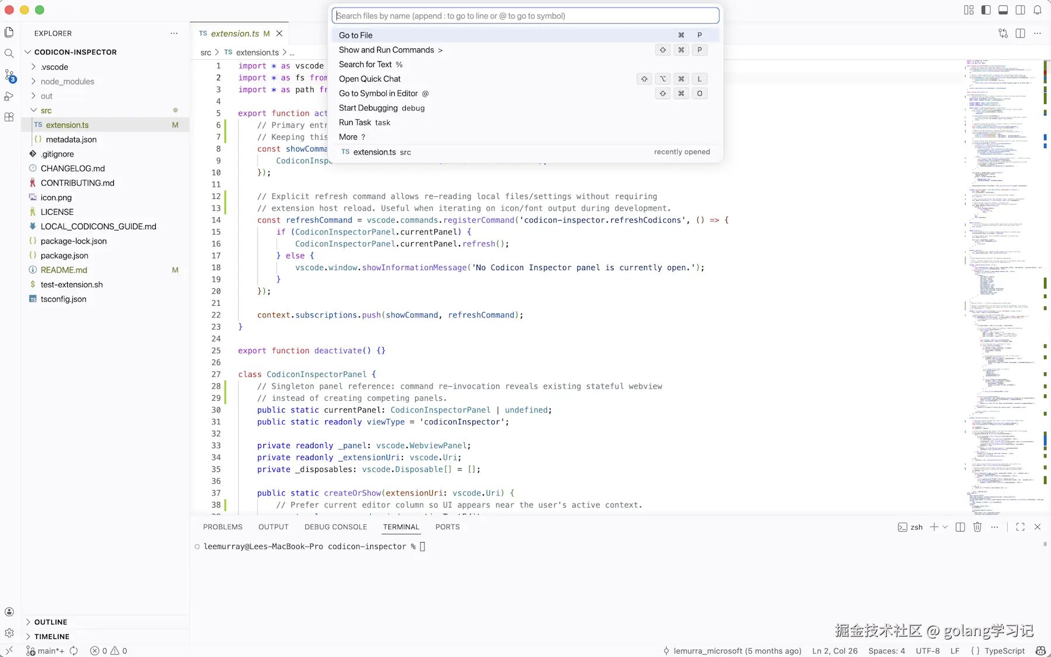Switch to the OUTPUT panel tab

pyautogui.click(x=273, y=527)
